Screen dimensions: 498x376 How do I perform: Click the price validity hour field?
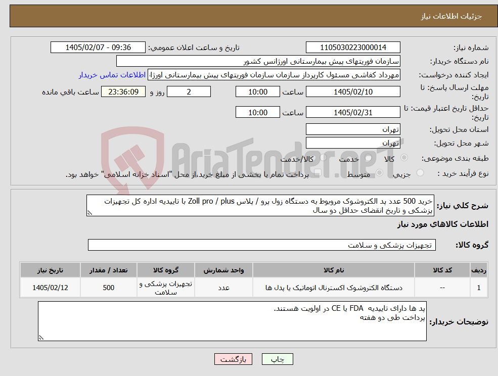[x=257, y=112]
